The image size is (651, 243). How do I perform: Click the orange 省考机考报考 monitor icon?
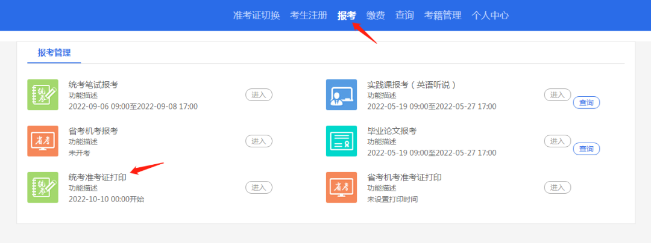43,141
